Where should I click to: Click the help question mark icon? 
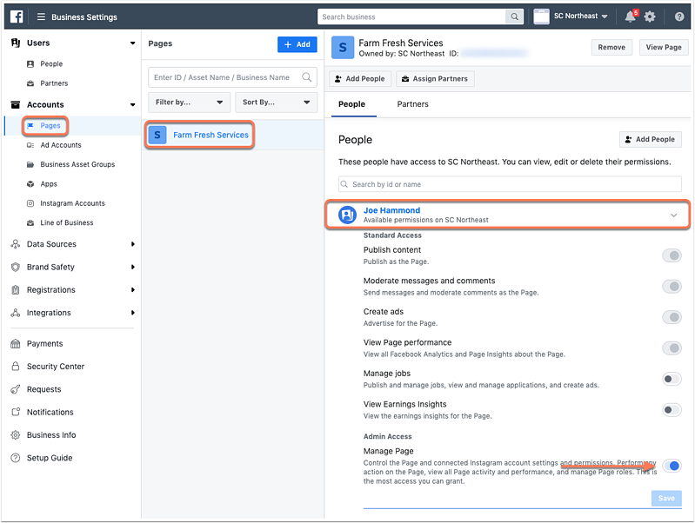679,17
